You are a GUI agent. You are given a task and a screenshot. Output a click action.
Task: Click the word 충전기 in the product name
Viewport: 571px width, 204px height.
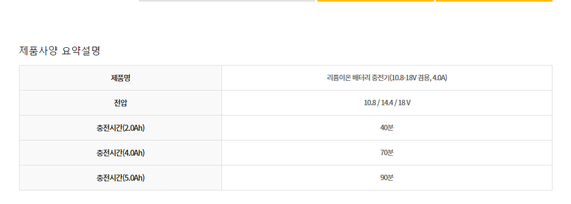click(380, 78)
